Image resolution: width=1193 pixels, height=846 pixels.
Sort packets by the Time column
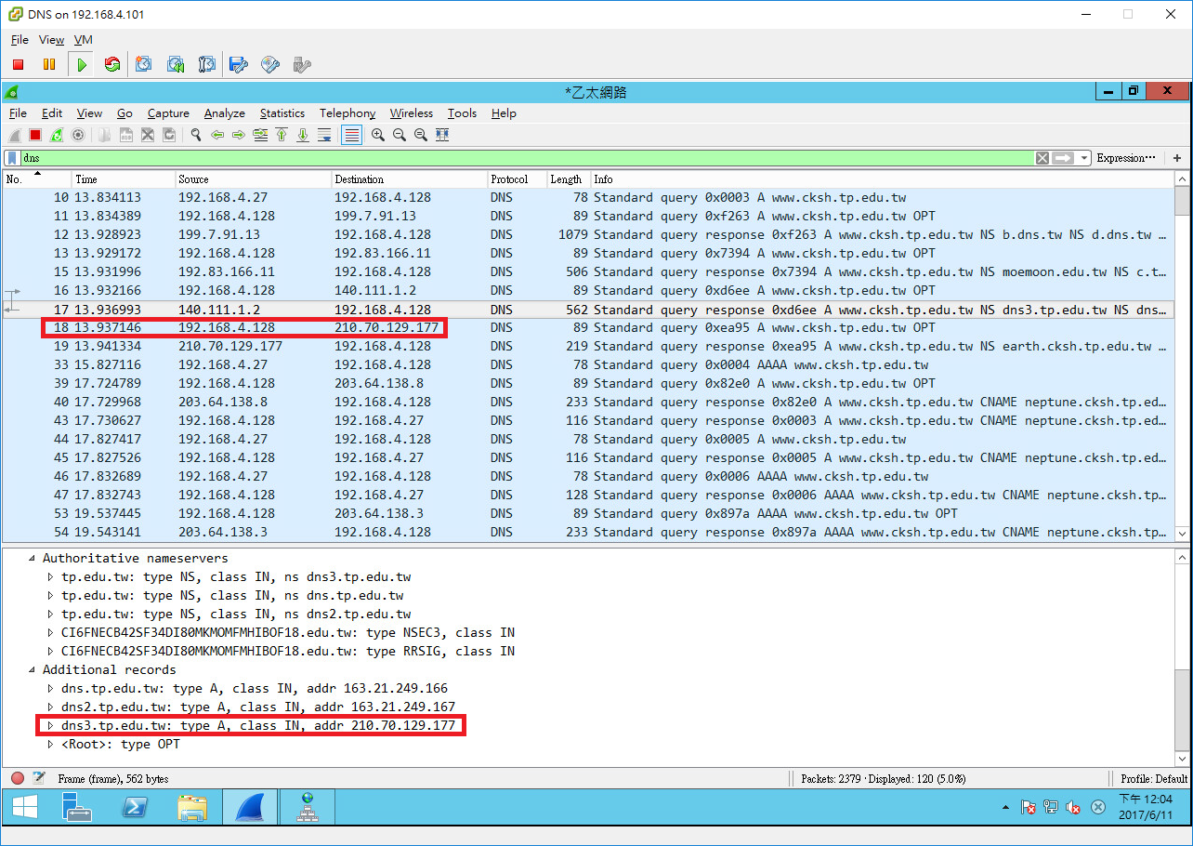[124, 178]
